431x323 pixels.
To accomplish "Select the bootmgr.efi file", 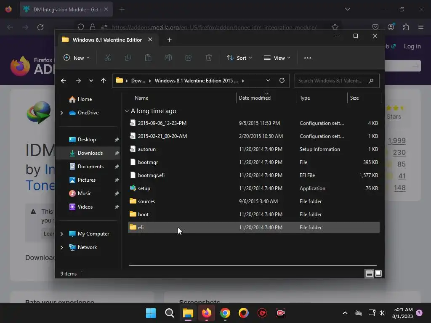I will pyautogui.click(x=254, y=175).
